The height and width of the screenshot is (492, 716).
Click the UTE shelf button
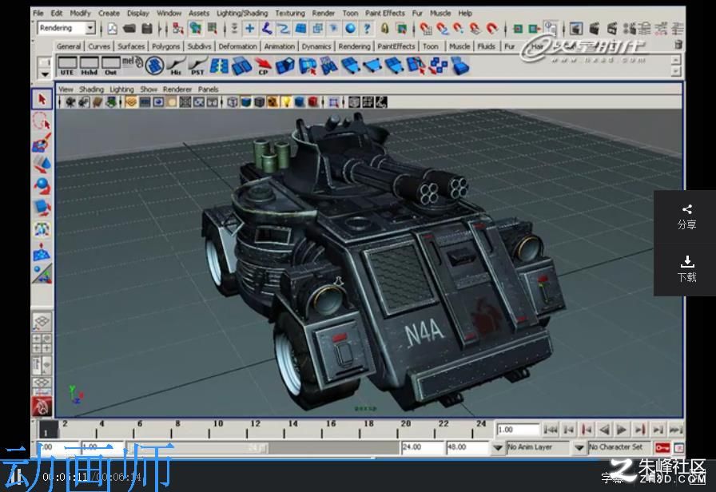pos(67,65)
